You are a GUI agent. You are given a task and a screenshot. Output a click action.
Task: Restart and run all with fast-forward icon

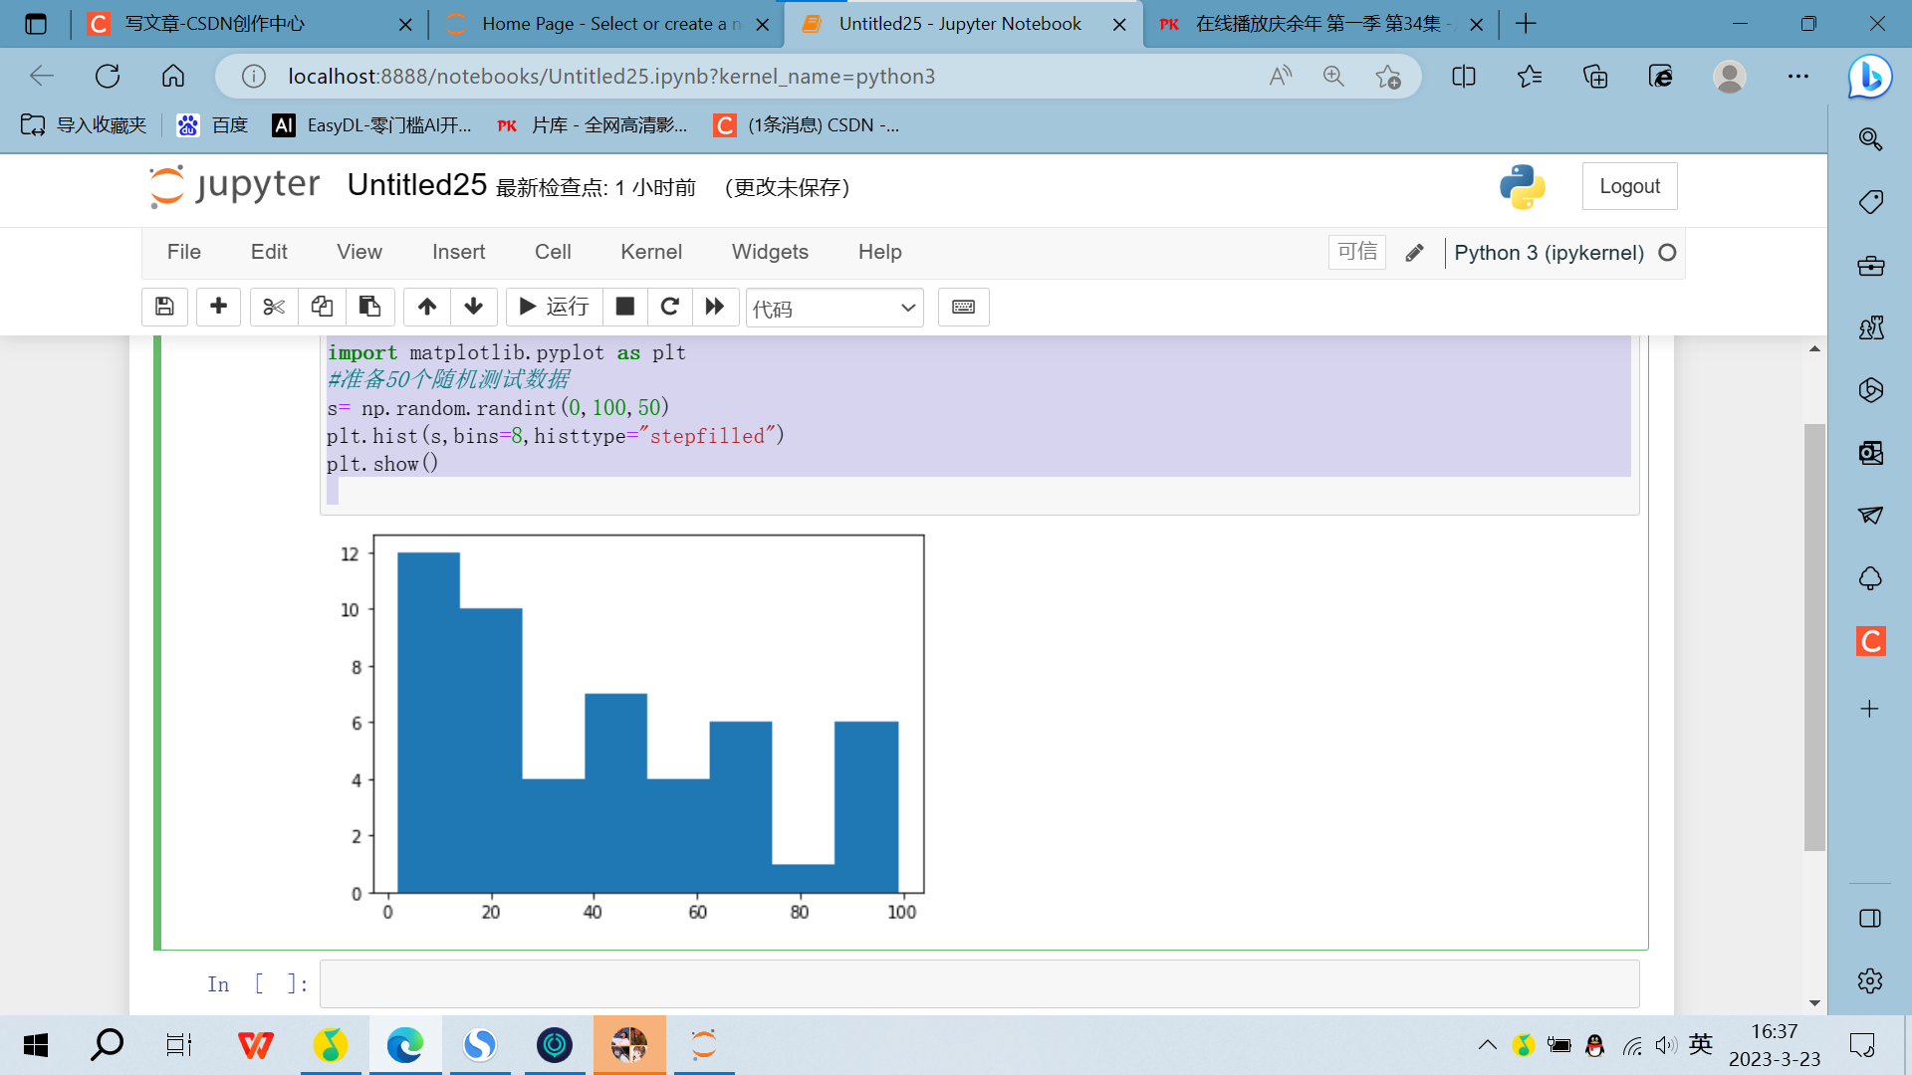point(714,307)
